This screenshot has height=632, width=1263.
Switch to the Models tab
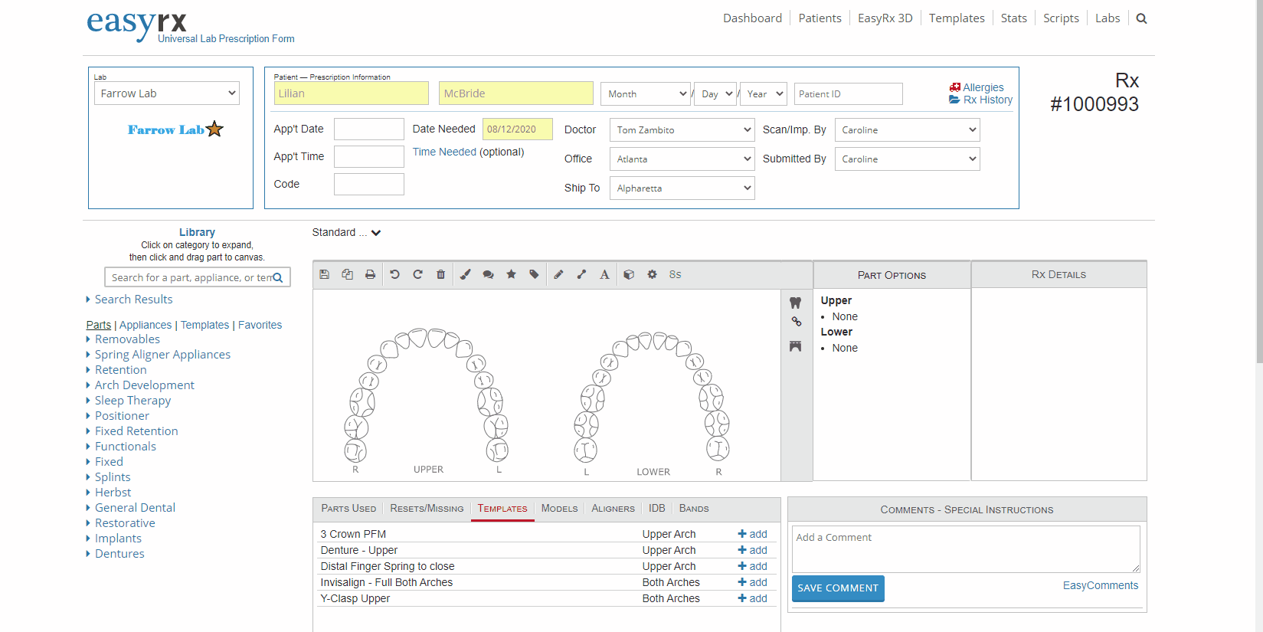pos(559,508)
